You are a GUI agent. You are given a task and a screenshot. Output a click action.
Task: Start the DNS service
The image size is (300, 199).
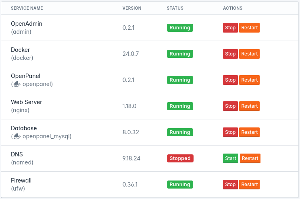click(231, 158)
